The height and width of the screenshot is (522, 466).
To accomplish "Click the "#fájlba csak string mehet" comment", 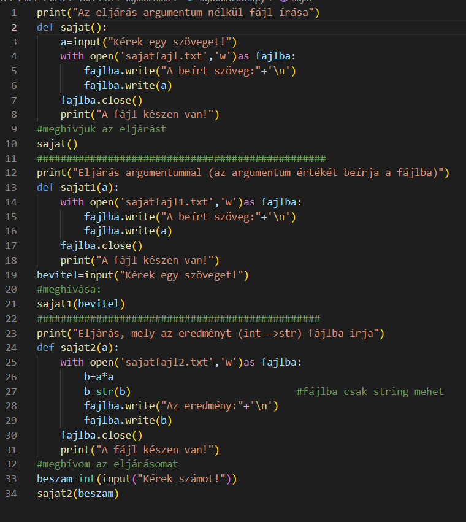I will tap(369, 391).
